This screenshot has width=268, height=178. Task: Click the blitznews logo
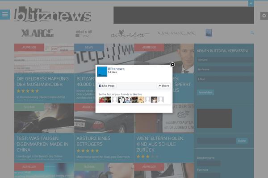53,14
